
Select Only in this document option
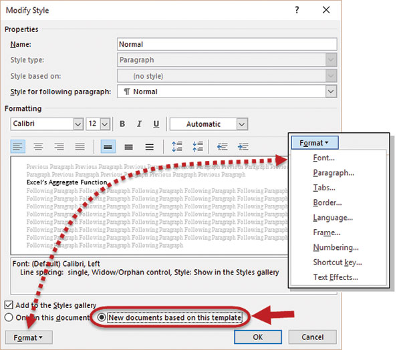8,317
